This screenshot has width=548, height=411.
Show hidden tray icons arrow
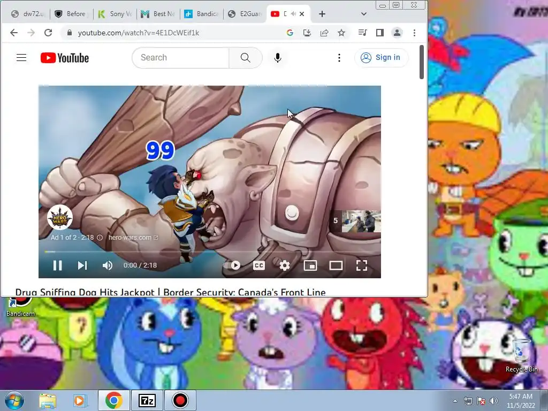coord(455,401)
